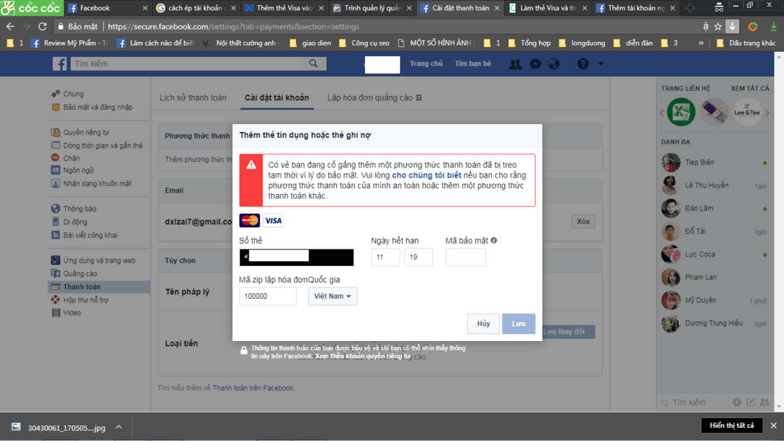784x441 pixels.
Task: Open the account menu arrow in Facebook header
Action: pyautogui.click(x=600, y=64)
